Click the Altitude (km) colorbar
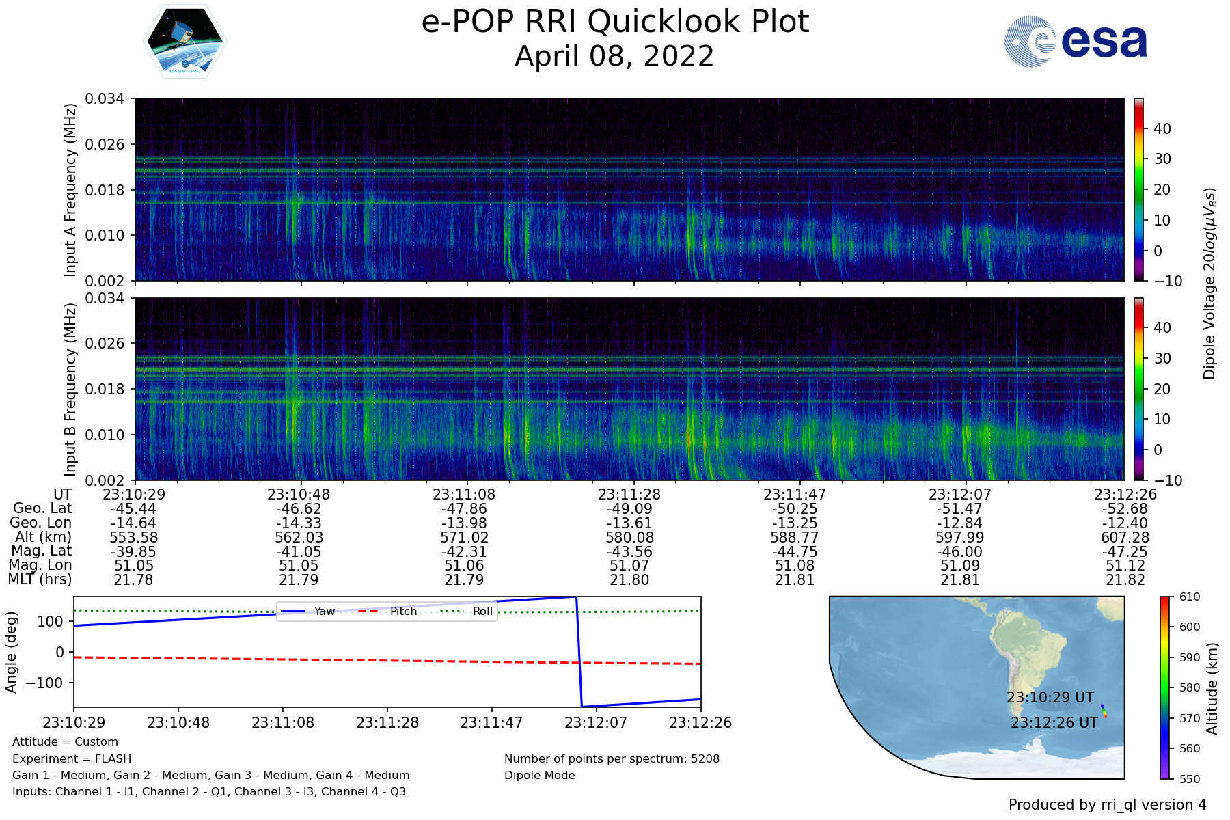This screenshot has width=1230, height=820. coord(1164,687)
